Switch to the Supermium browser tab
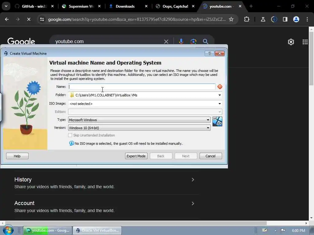The image size is (314, 235). pyautogui.click(x=81, y=6)
